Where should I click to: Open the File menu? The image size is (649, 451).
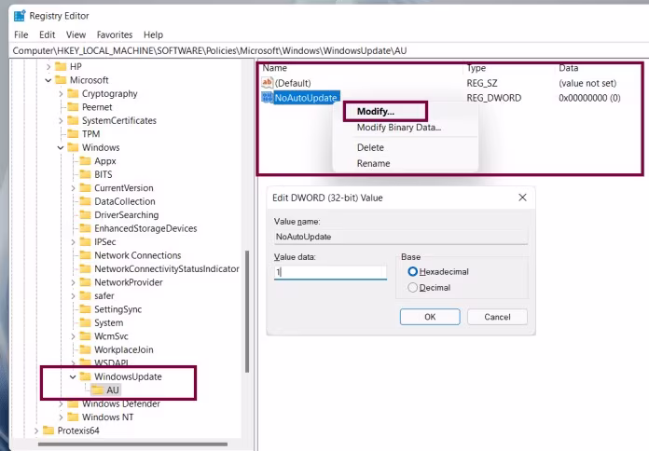pyautogui.click(x=21, y=34)
